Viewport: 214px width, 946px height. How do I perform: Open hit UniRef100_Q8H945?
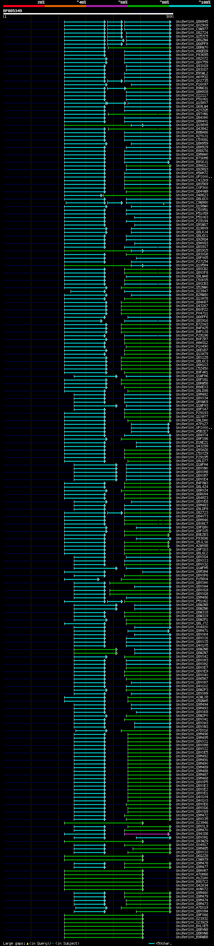(192, 22)
